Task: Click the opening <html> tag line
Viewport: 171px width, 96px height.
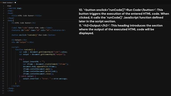Action: pyautogui.click(x=10, y=11)
